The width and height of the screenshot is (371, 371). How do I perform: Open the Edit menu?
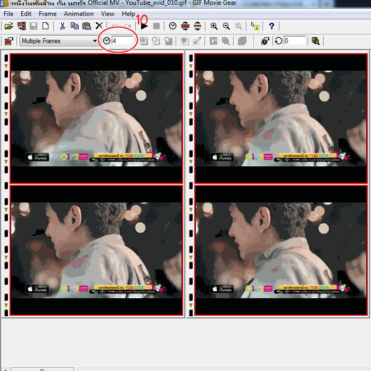tap(26, 14)
